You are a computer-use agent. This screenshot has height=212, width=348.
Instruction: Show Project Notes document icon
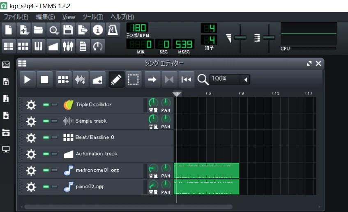pos(83,46)
